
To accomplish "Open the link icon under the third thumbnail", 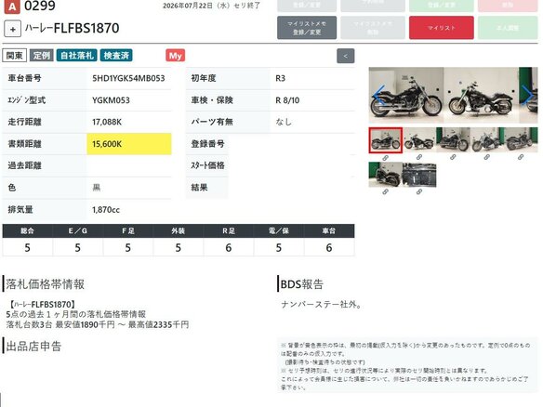I will click(x=453, y=157).
